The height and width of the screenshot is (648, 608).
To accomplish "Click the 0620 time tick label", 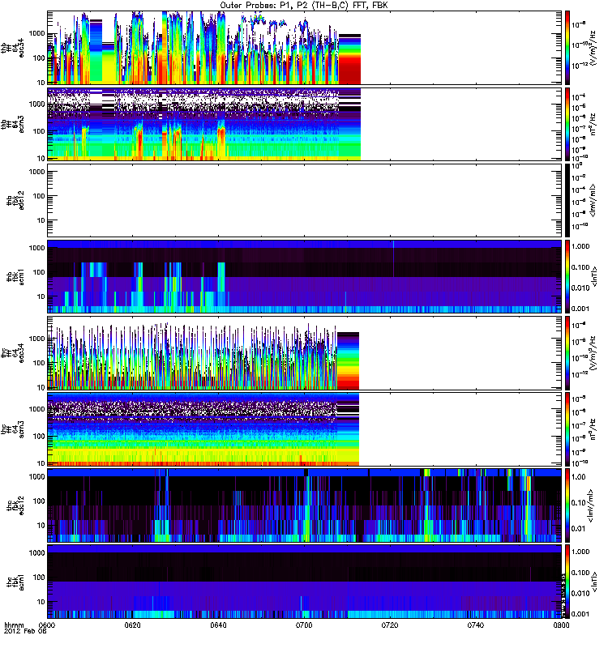I will click(x=133, y=626).
